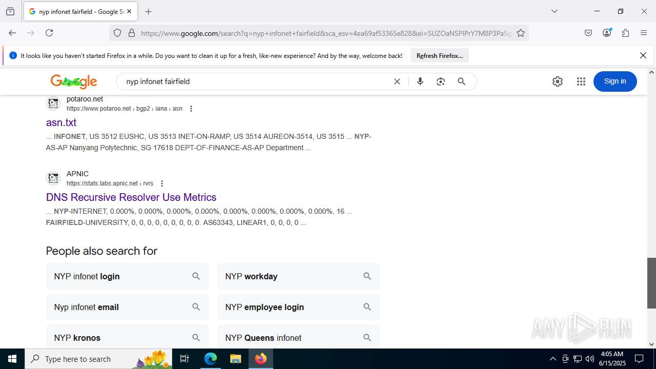The height and width of the screenshot is (369, 656).
Task: Open the Windows Start menu
Action: click(x=12, y=359)
